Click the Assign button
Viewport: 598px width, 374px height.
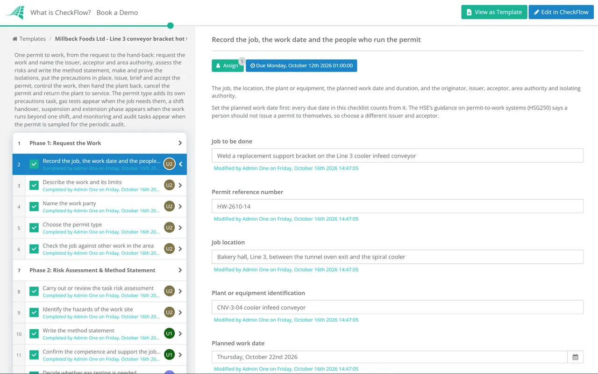coord(228,65)
